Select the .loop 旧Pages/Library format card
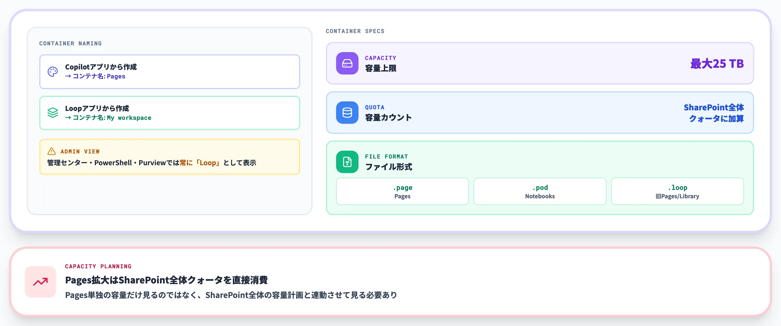781x326 pixels. [677, 191]
